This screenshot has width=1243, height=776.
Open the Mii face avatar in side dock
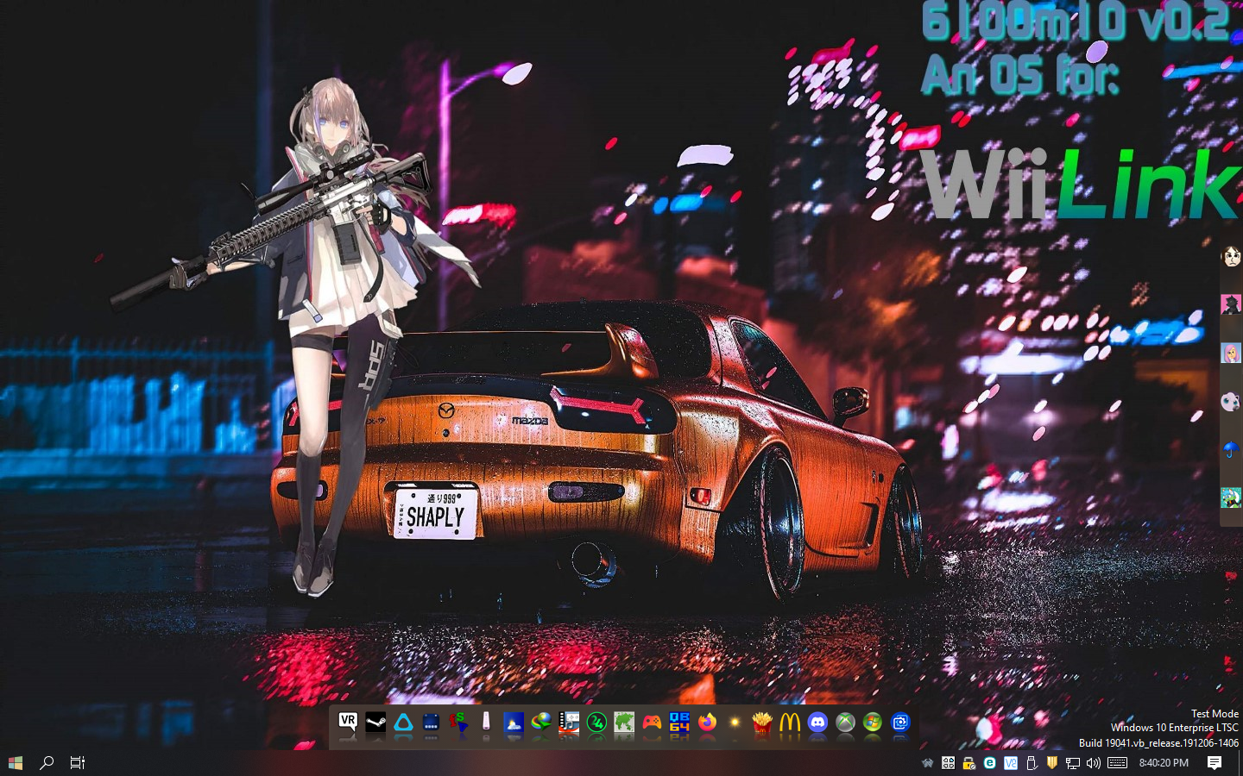[1231, 256]
